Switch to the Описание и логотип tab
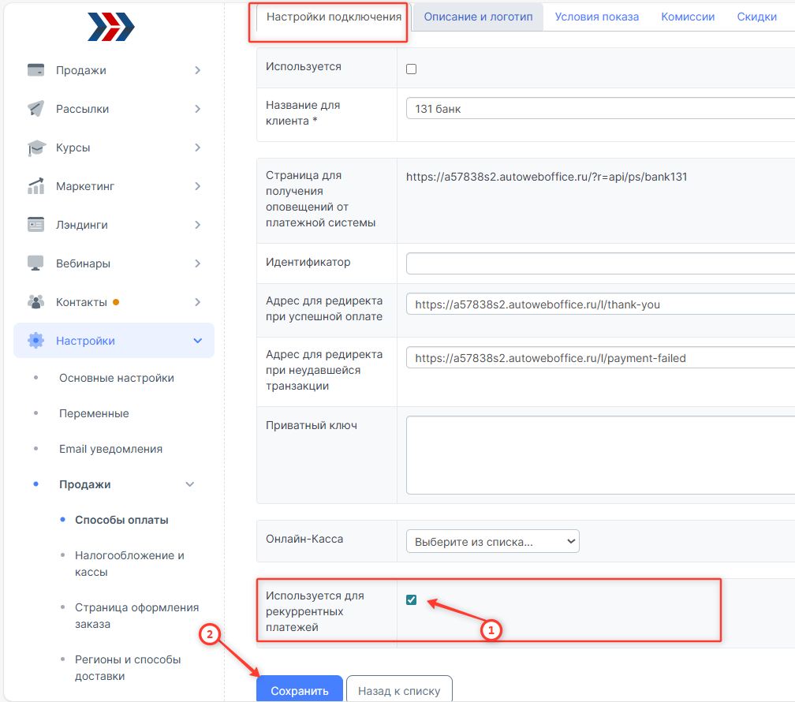The width and height of the screenshot is (795, 702). click(478, 17)
